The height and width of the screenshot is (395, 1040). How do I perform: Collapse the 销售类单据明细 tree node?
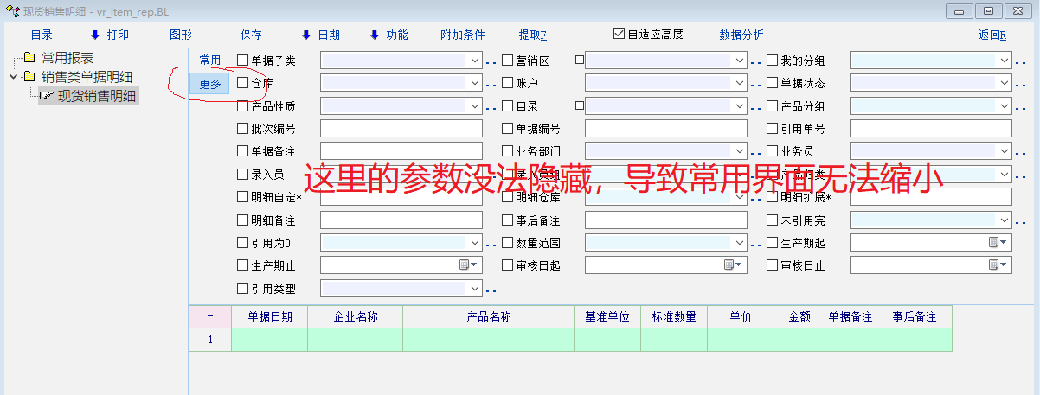(14, 77)
